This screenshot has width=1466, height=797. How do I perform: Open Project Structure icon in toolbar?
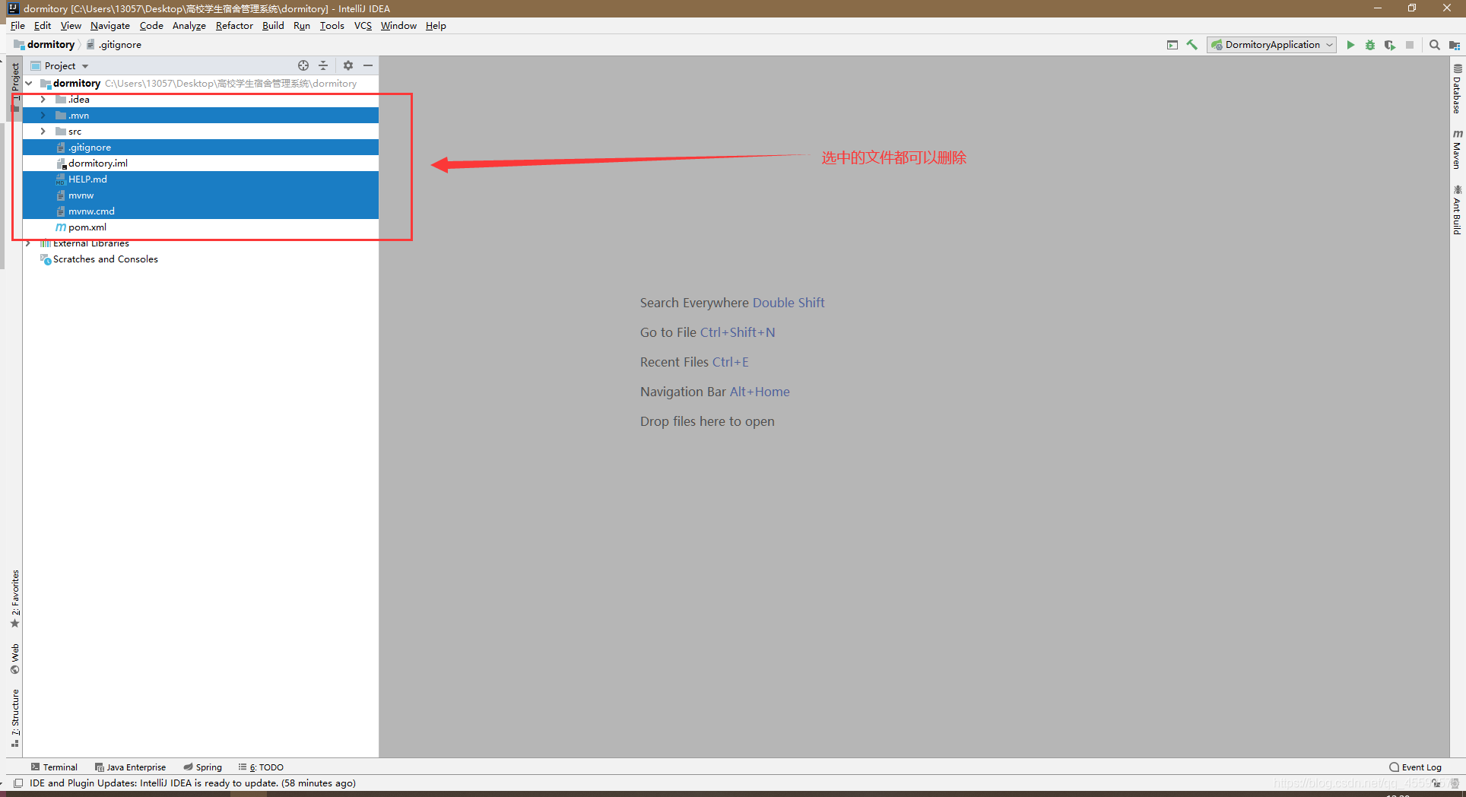[x=1455, y=45]
